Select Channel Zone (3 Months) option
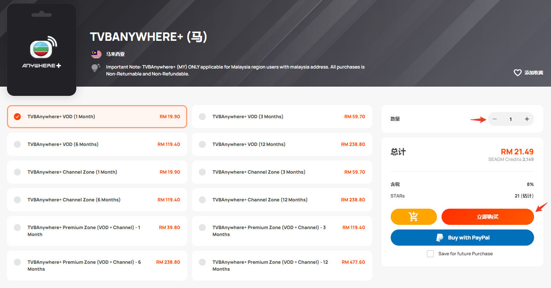Screen dimensions: 551x288 pos(282,172)
